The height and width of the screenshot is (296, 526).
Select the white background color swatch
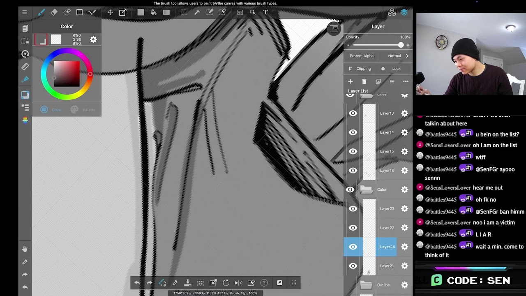56,39
